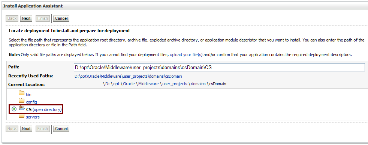This screenshot has height=145, width=368.
Task: Click the top disabled Finish button
Action: [43, 18]
